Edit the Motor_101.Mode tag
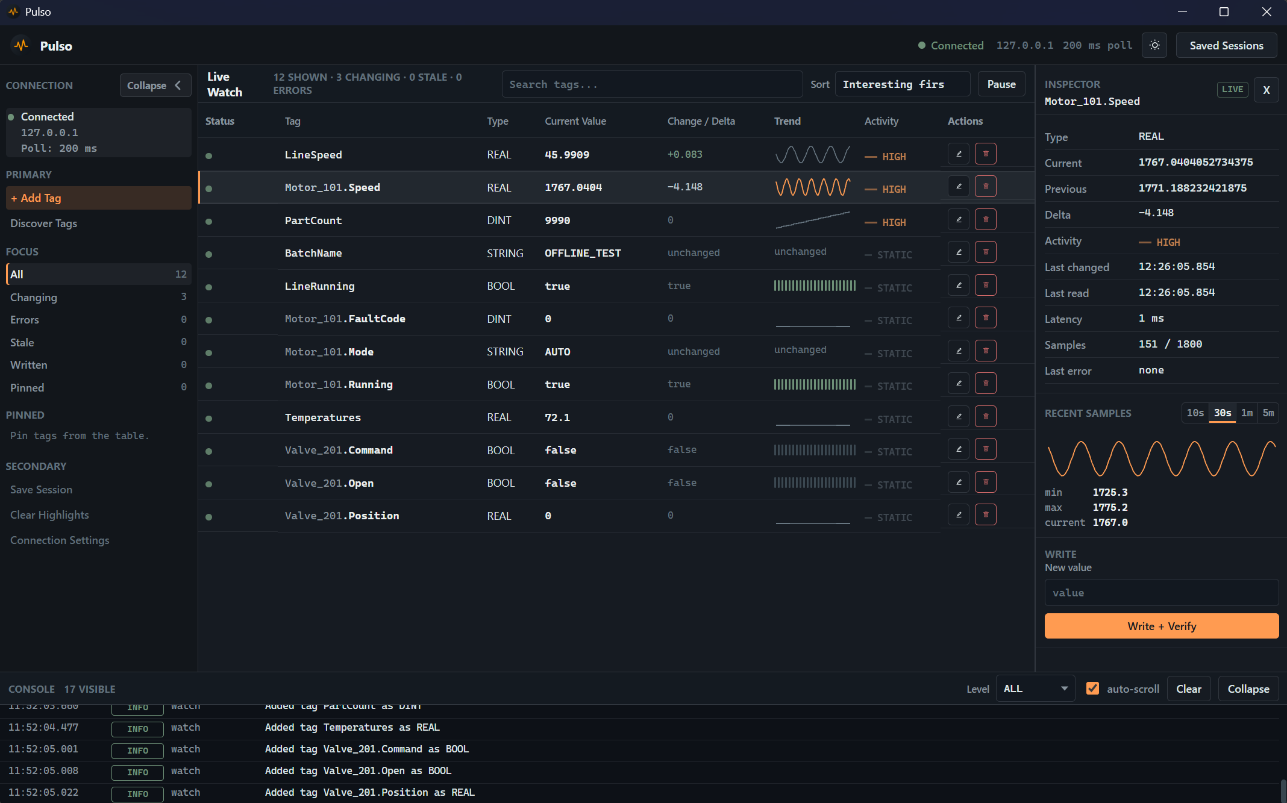Viewport: 1287px width, 803px height. pyautogui.click(x=959, y=351)
